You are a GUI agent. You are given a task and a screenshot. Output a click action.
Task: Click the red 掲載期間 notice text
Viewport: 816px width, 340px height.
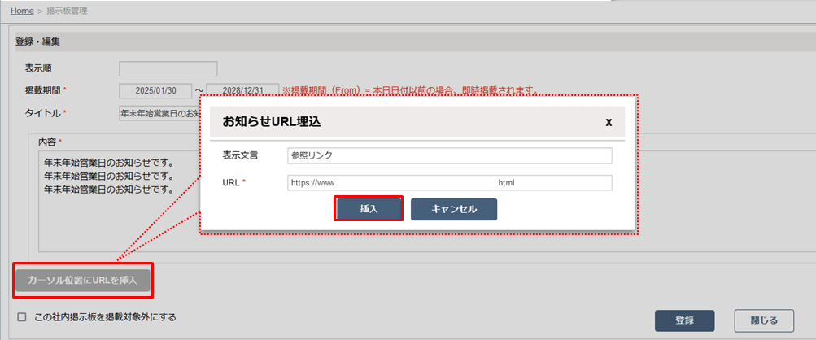pyautogui.click(x=411, y=89)
